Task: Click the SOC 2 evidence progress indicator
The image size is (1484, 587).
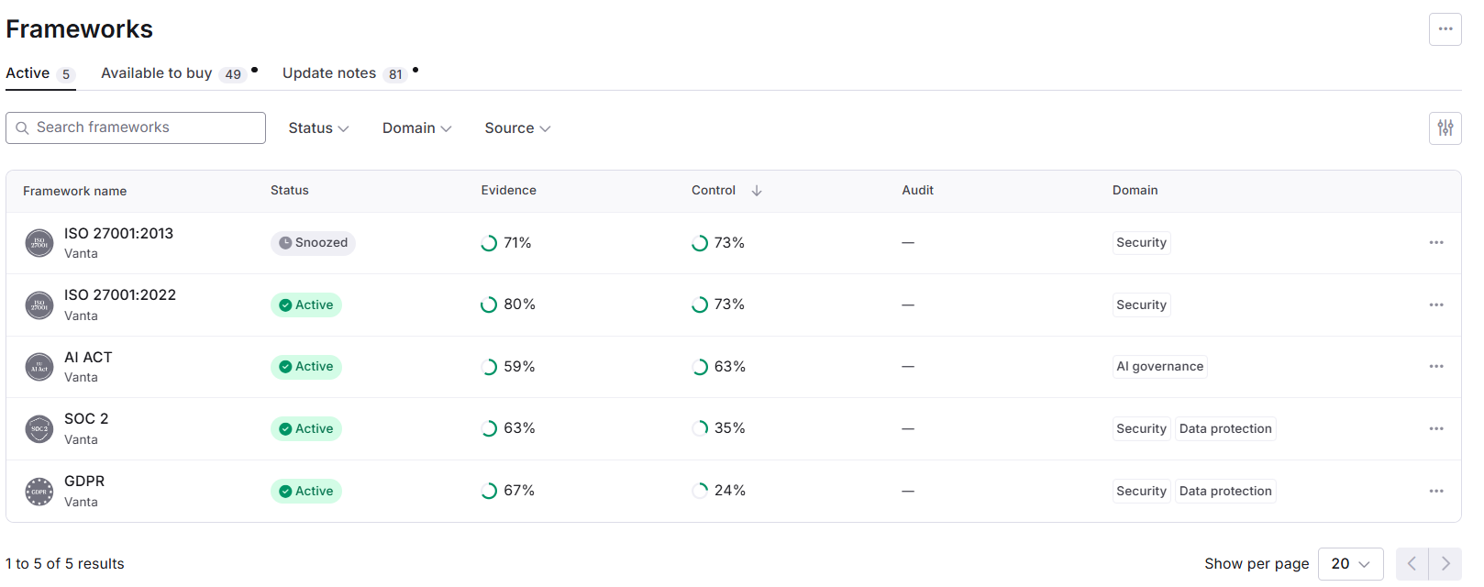Action: 489,428
